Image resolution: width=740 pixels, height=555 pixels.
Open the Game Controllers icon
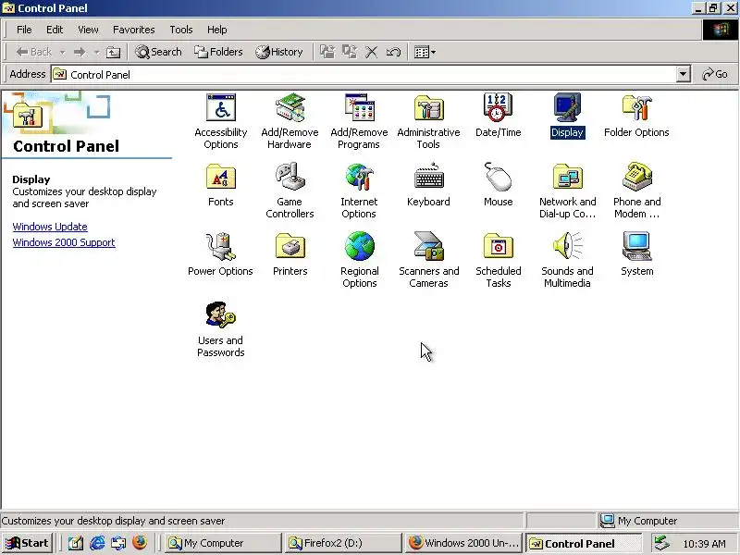tap(290, 191)
